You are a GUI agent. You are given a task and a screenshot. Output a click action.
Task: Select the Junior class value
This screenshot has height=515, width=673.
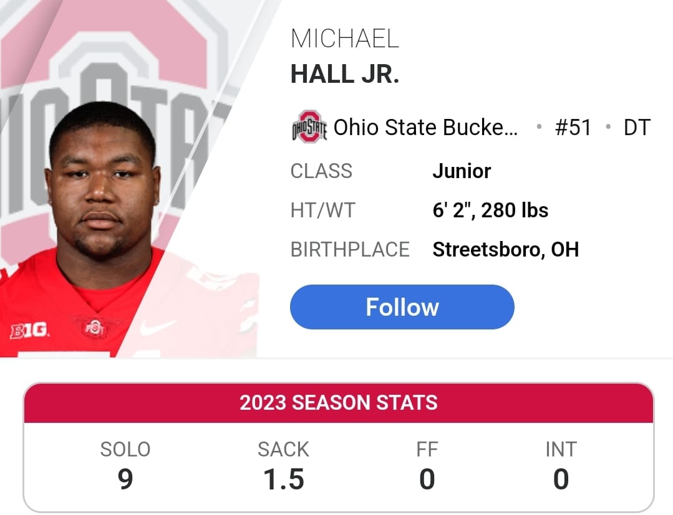click(x=462, y=171)
